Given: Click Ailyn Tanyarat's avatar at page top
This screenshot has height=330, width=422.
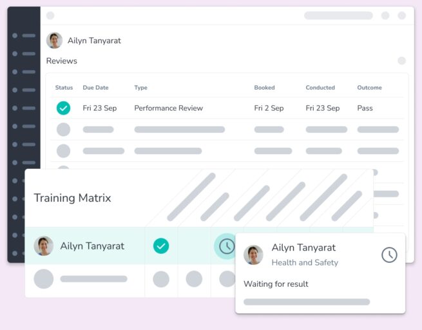Looking at the screenshot, I should click(54, 41).
